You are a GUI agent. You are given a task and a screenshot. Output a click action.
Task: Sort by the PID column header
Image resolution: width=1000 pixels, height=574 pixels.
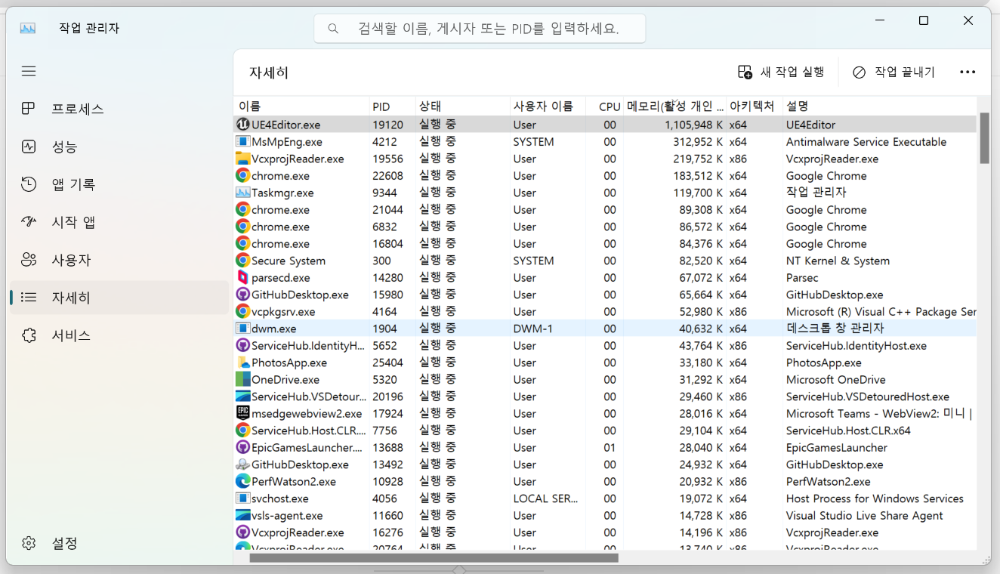pyautogui.click(x=392, y=106)
